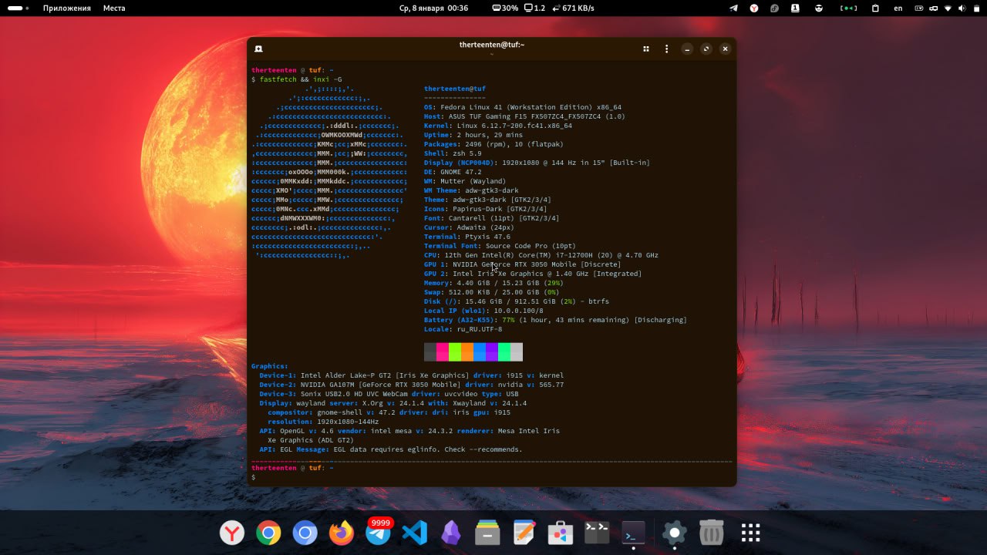Open the Software store from the dock
The image size is (987, 555).
tap(561, 533)
